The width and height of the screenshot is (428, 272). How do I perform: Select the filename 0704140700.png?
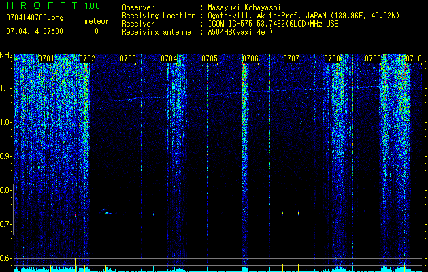tap(35, 18)
